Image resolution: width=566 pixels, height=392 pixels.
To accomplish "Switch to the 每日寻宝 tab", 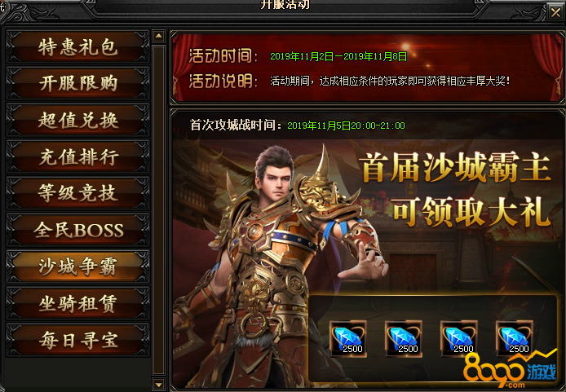I will [78, 340].
